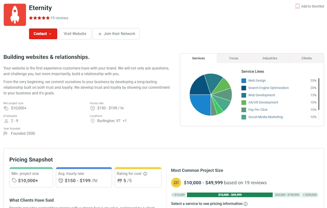Screen dimensions: 327x208
Task: Click the Visit Website button
Action: click(75, 34)
